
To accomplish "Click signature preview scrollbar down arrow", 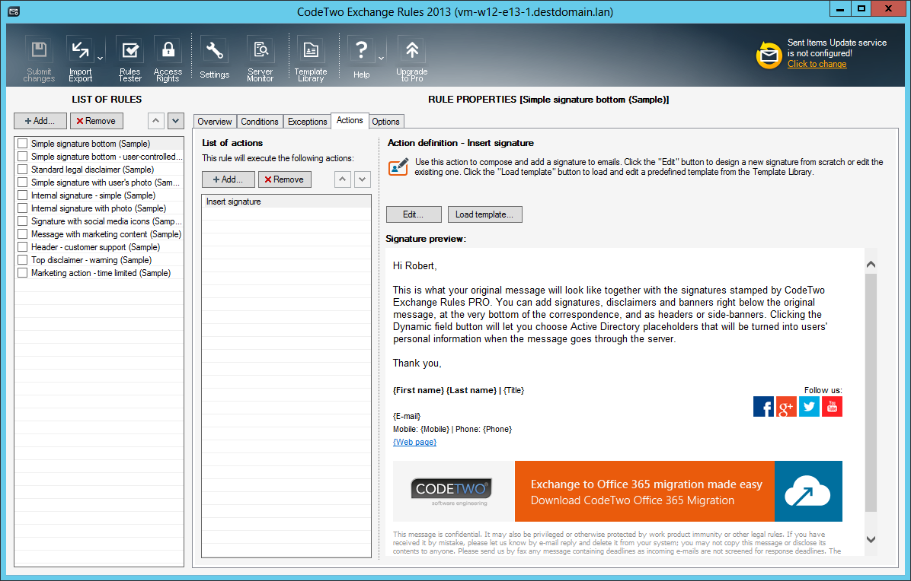I will click(x=871, y=539).
